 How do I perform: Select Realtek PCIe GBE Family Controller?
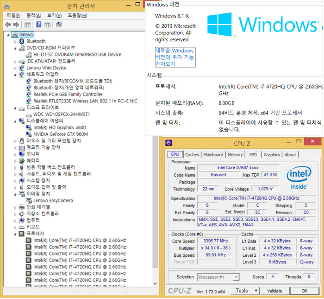[68, 95]
